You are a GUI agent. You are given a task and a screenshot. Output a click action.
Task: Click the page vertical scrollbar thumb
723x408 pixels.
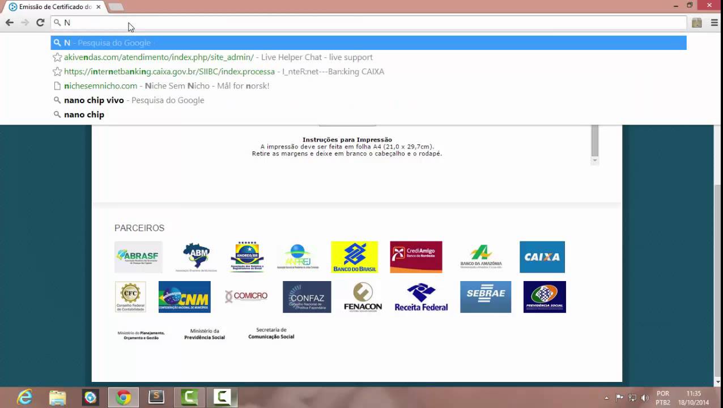click(718, 280)
